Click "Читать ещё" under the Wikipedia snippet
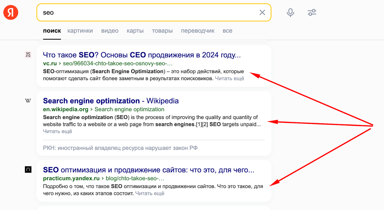The image size is (384, 210). click(x=58, y=131)
